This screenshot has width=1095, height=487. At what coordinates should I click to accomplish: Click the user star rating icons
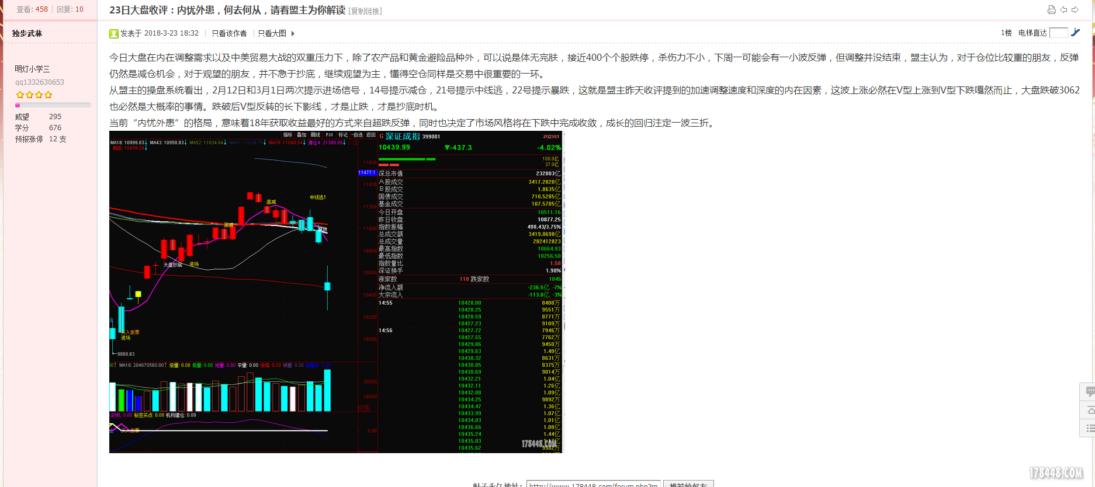pos(34,95)
